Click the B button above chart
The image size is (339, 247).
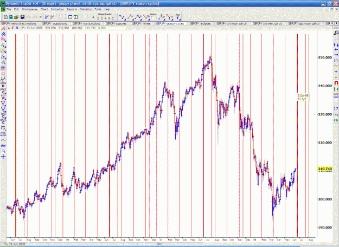[x=17, y=28]
